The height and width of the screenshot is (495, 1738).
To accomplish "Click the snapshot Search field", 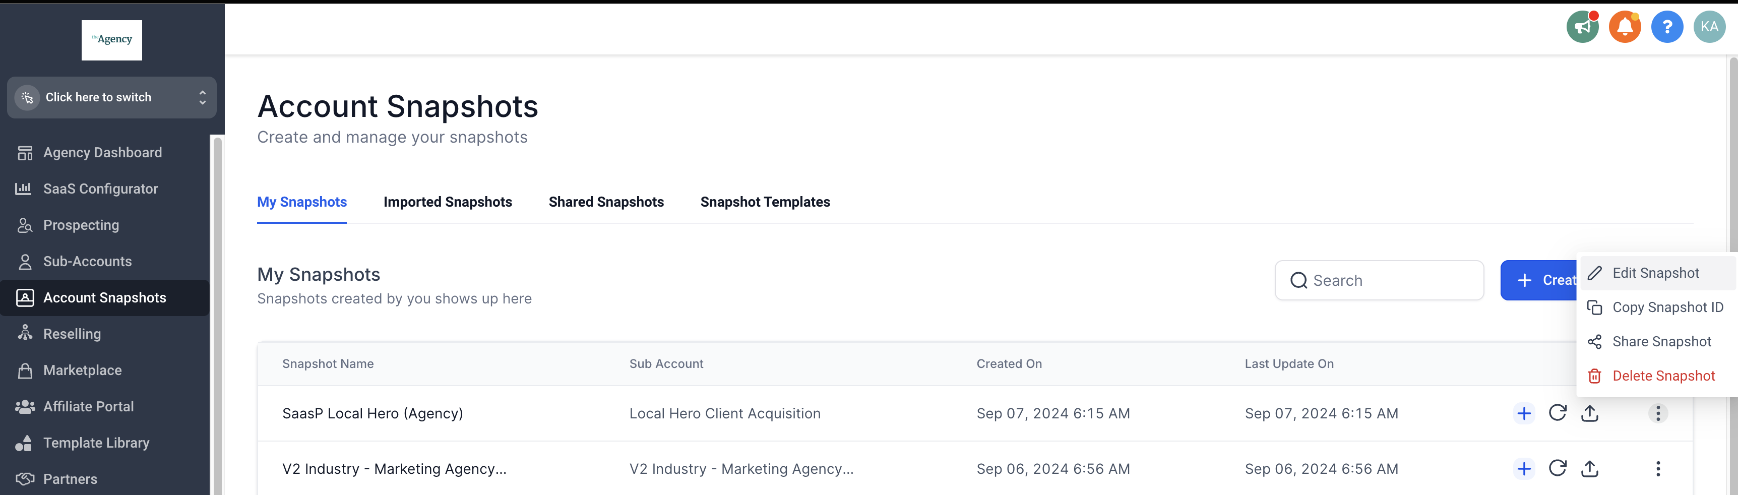I will [x=1379, y=280].
